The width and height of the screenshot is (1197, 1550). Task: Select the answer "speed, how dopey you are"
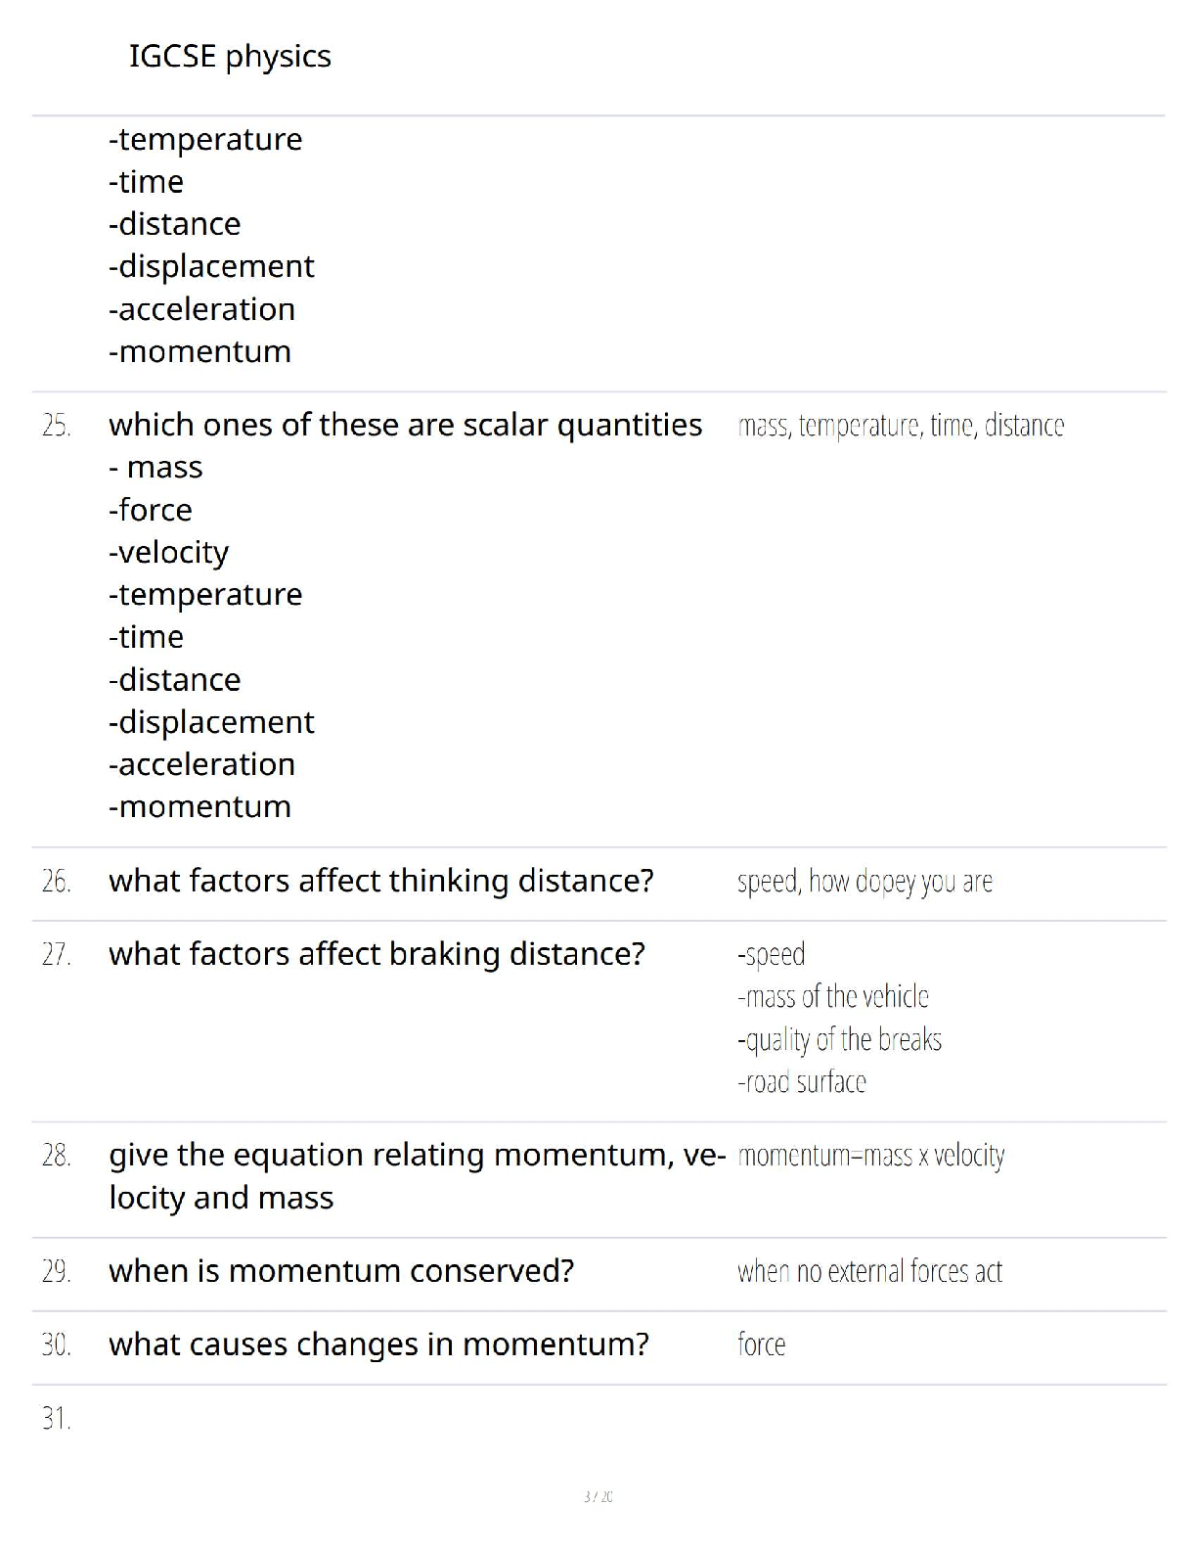tap(864, 882)
